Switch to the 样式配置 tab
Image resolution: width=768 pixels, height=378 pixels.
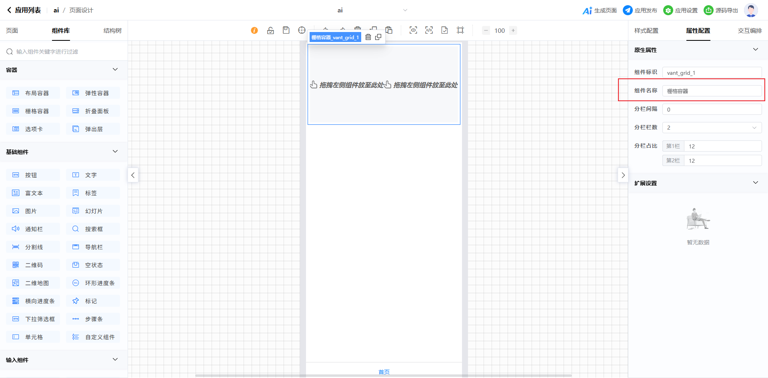pyautogui.click(x=646, y=31)
